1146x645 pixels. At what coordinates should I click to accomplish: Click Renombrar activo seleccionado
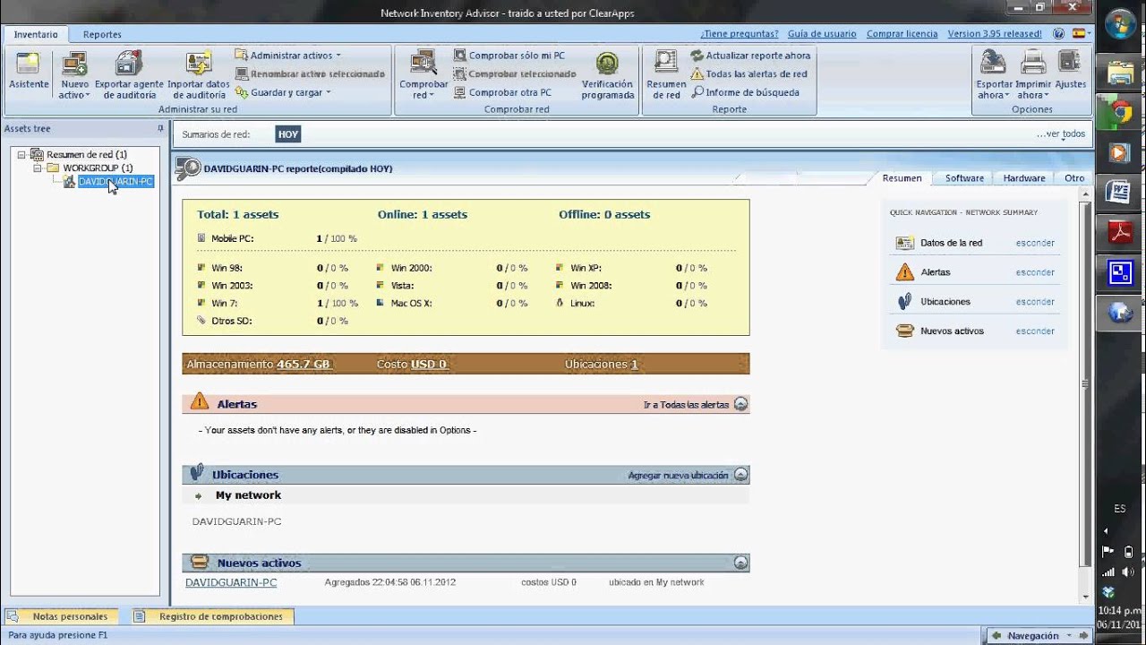(x=310, y=73)
